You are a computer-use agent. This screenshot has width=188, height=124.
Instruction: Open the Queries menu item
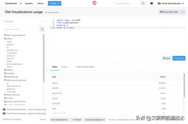click(x=29, y=4)
